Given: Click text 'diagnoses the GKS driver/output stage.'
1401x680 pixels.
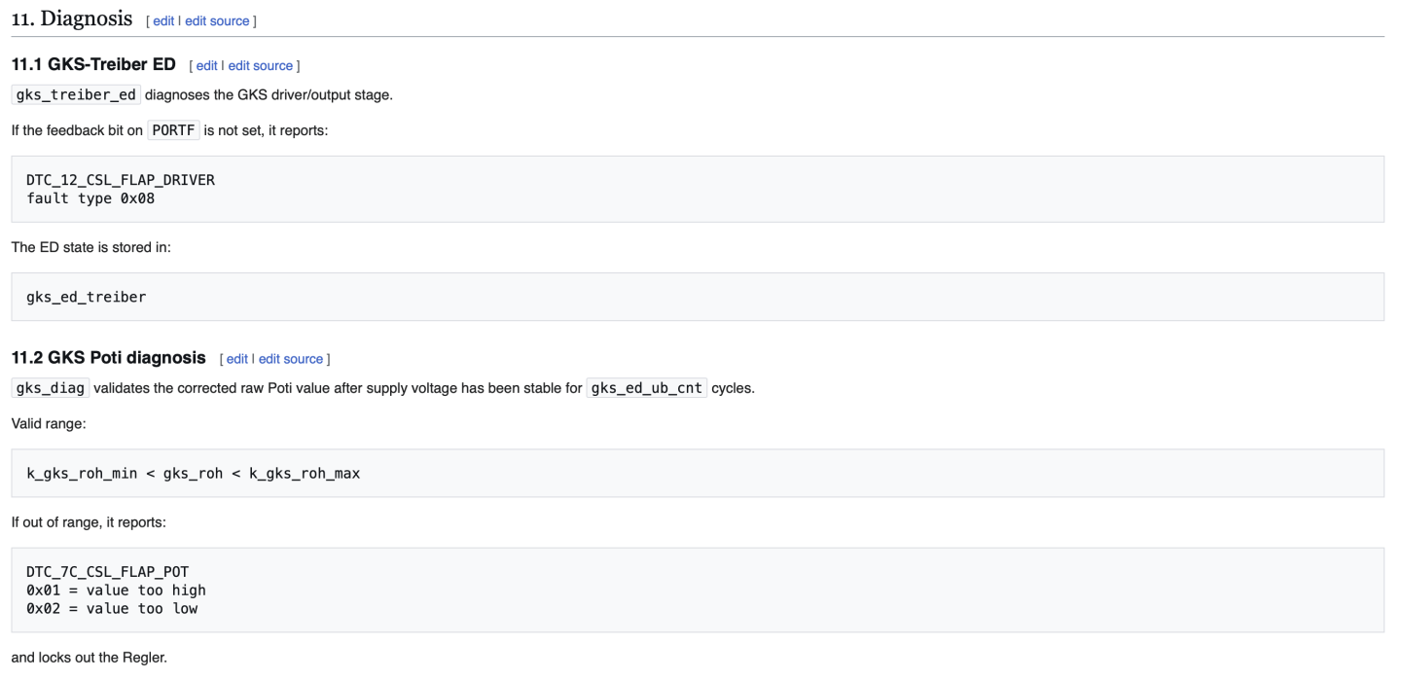Looking at the screenshot, I should click(269, 95).
